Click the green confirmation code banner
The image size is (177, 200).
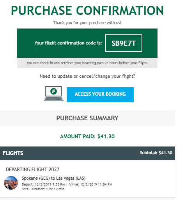pos(87,43)
